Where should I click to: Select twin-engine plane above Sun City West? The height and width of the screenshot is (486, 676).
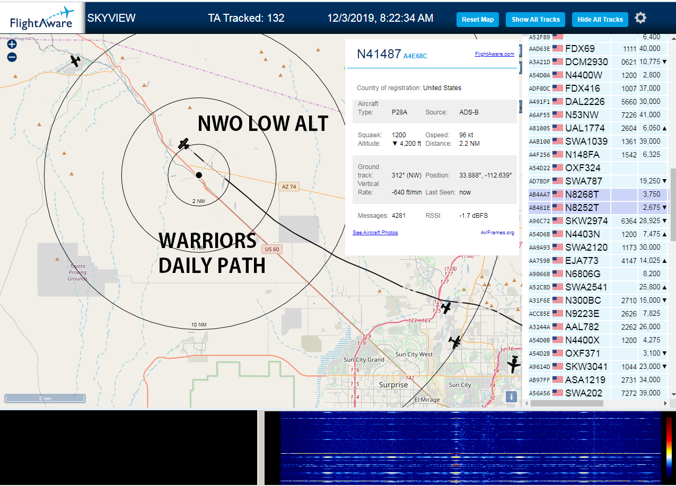455,342
